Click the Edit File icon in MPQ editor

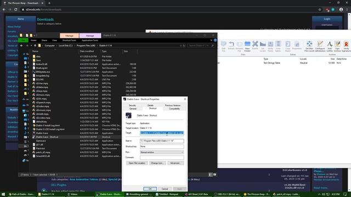[224, 46]
